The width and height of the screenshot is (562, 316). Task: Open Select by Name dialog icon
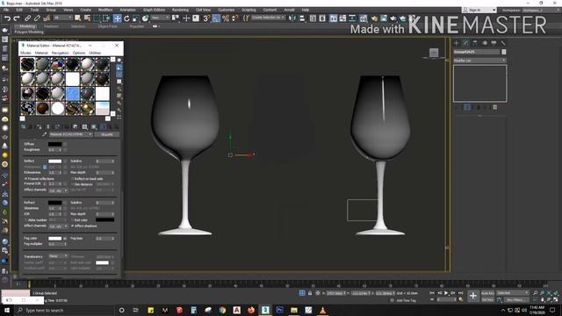[x=87, y=18]
